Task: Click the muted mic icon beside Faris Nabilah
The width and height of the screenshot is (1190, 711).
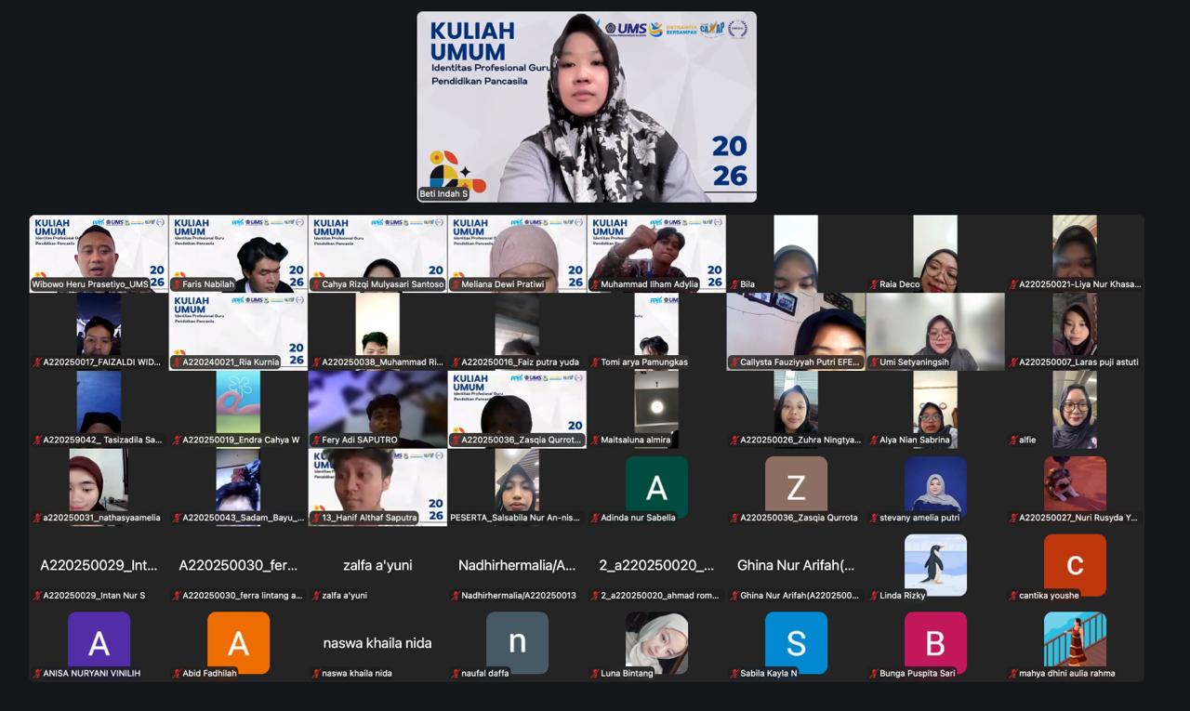Action: 177,284
